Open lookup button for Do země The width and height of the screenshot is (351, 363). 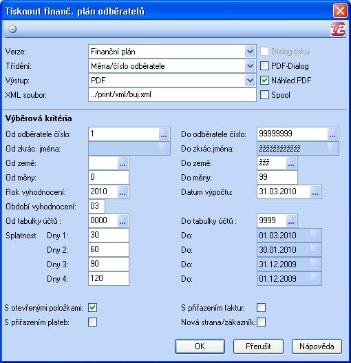tap(291, 163)
